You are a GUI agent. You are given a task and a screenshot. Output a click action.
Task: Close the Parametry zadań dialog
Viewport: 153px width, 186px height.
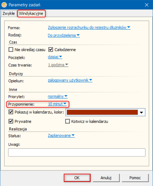[x=147, y=5]
